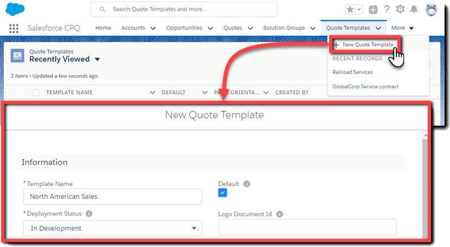Focus the Search Quote Templates field

pos(184,9)
